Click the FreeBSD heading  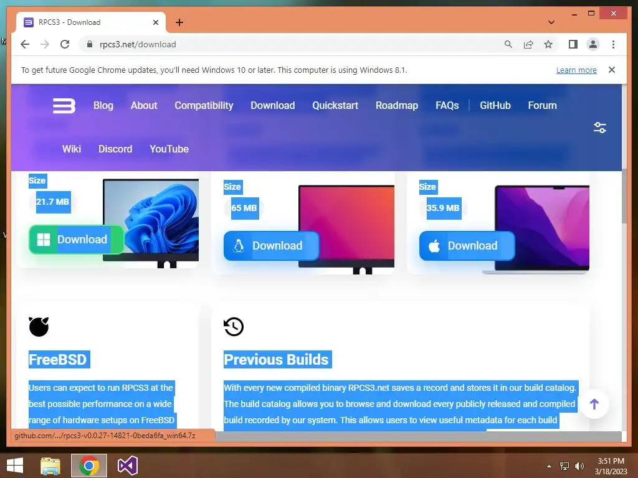[x=59, y=359]
